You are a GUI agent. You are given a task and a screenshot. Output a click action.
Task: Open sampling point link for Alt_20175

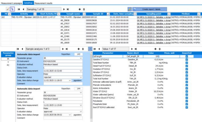click(x=154, y=40)
